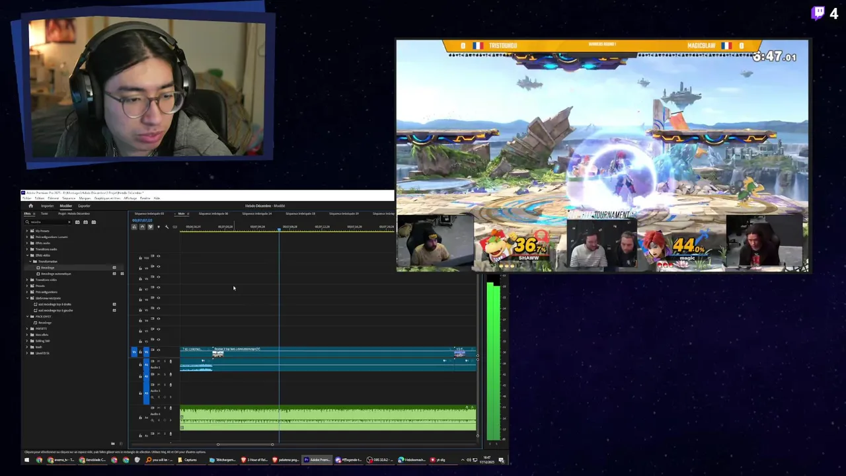Click the timeline horizontal zoom scrollbar
Viewport: 846px width, 476px height.
tap(245, 444)
